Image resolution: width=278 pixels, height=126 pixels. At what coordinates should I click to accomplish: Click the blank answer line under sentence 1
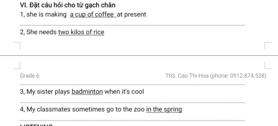tap(132, 25)
